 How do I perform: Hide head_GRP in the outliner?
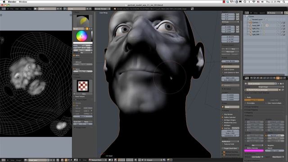[x=278, y=26]
